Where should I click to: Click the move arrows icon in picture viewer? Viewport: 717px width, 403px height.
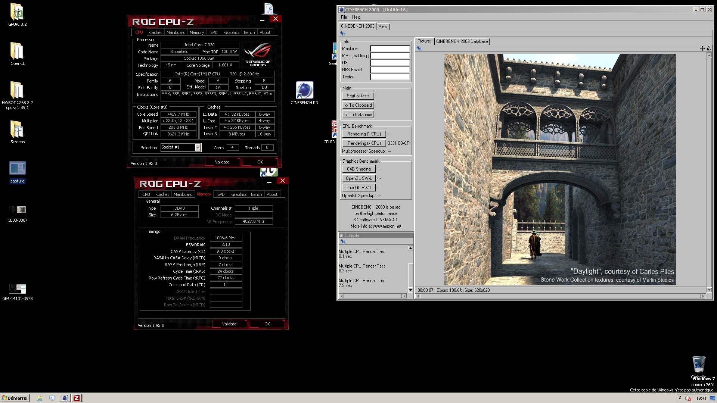point(702,48)
